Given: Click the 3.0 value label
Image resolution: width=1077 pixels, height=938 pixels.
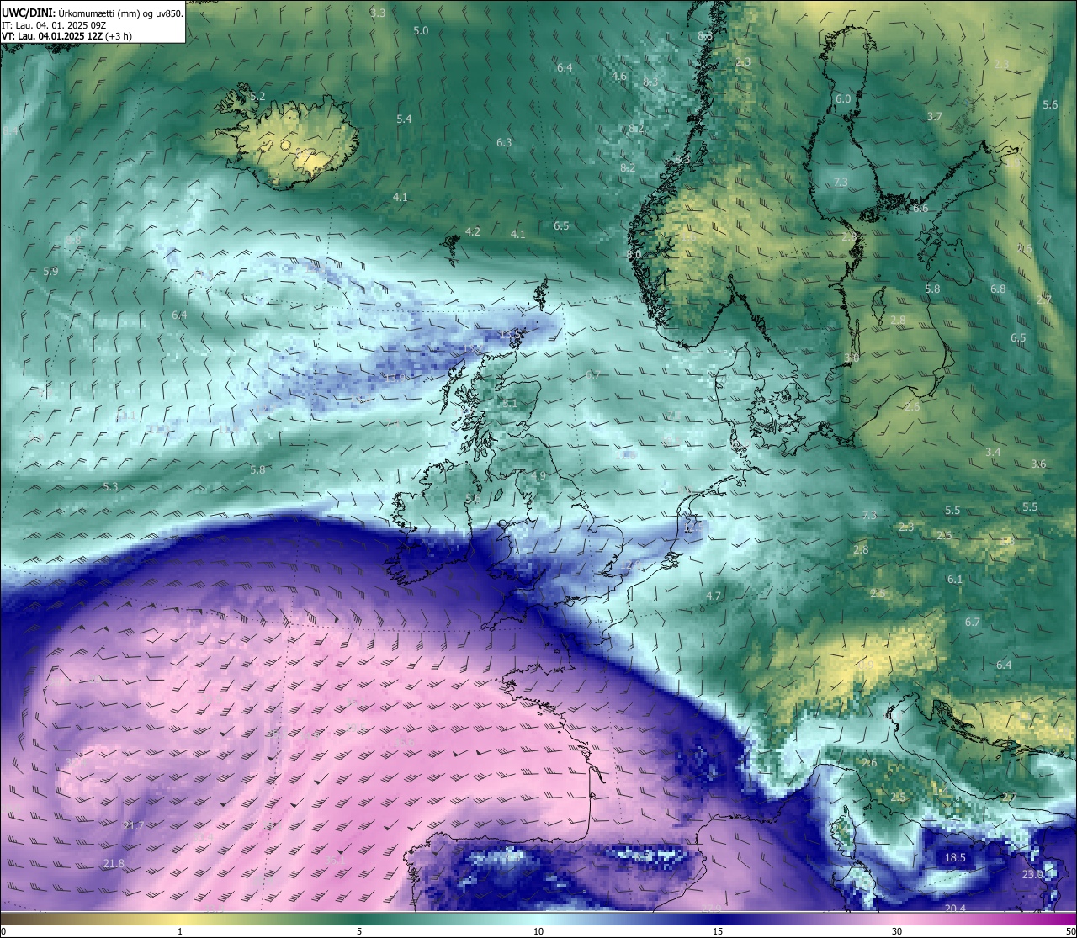Looking at the screenshot, I should tap(852, 358).
